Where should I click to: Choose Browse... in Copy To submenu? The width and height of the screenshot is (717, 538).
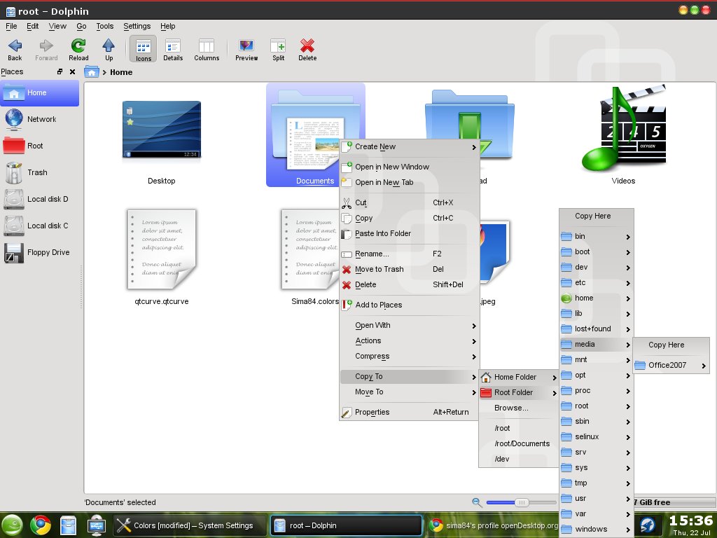[x=519, y=408]
